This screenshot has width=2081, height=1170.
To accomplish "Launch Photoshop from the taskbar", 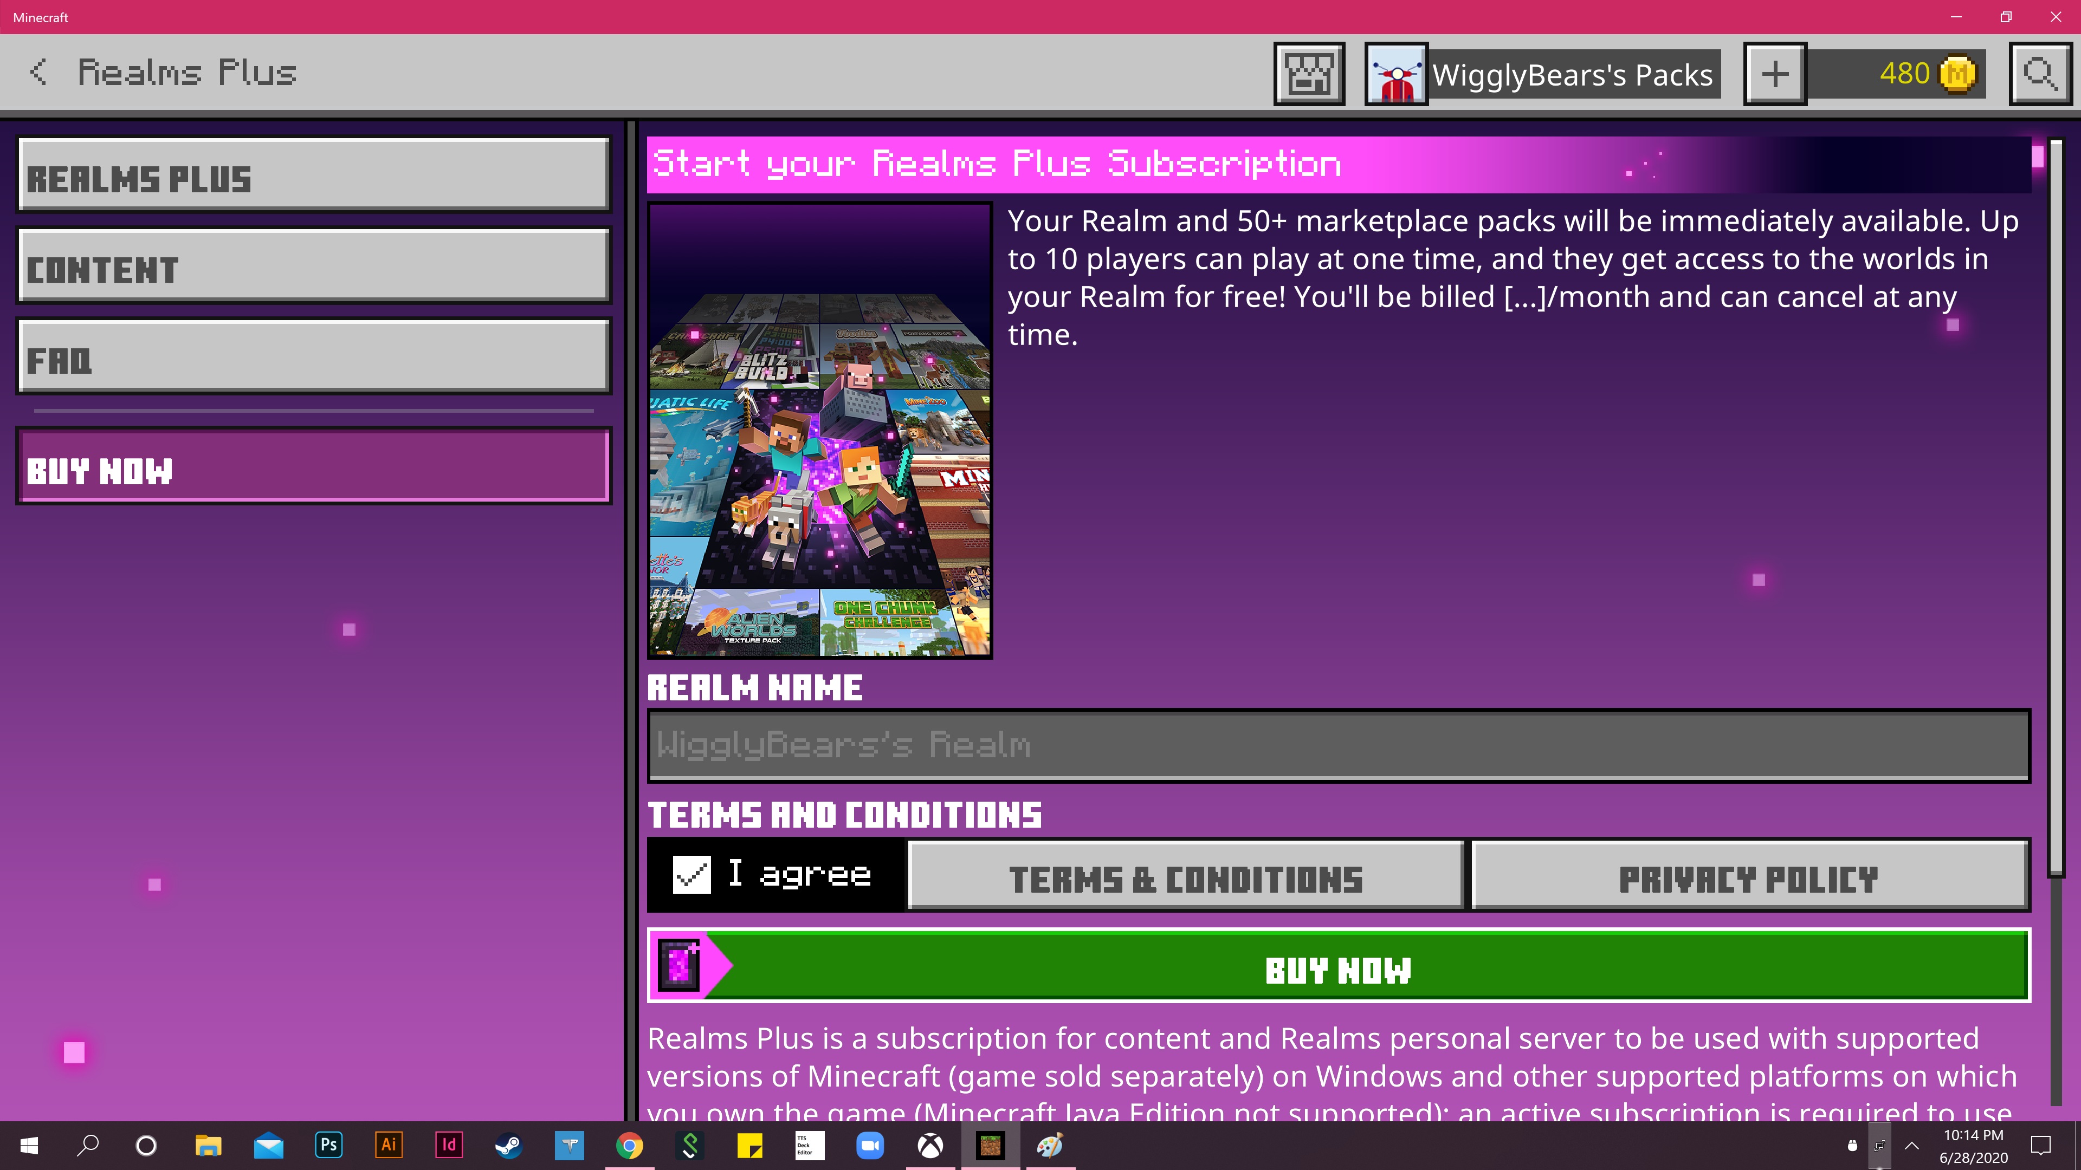I will tap(329, 1145).
